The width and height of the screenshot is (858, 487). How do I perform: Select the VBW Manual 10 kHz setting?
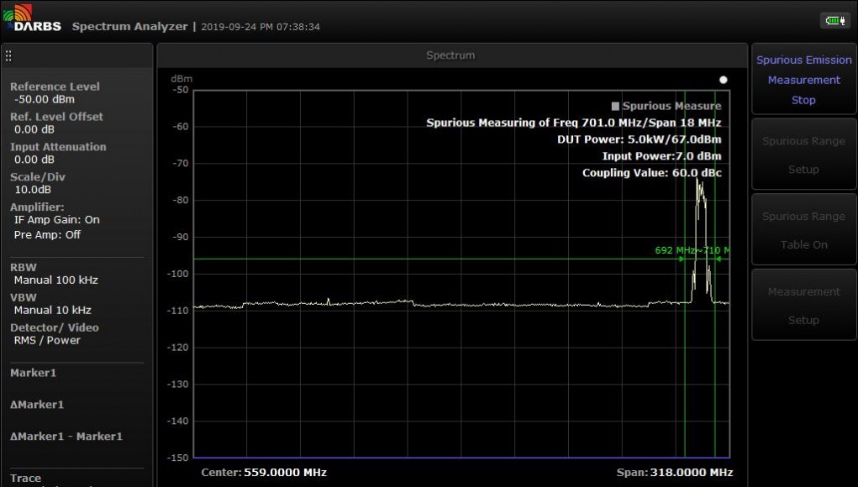pos(50,304)
